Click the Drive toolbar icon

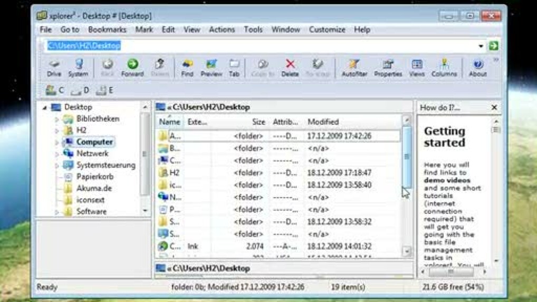pos(54,67)
